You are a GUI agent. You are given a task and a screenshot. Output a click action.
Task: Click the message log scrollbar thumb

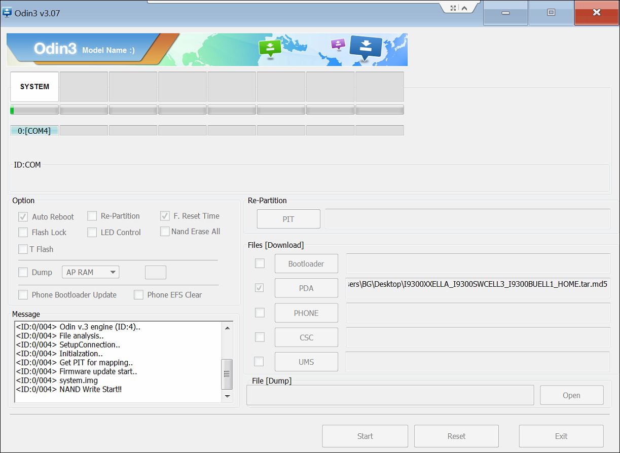click(228, 374)
